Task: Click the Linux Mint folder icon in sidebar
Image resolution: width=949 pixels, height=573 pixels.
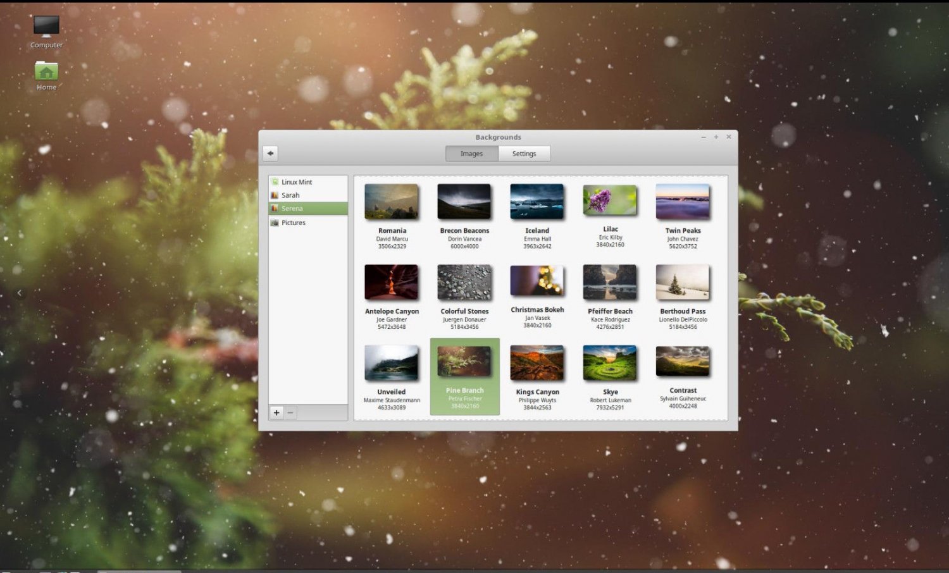Action: (x=275, y=182)
